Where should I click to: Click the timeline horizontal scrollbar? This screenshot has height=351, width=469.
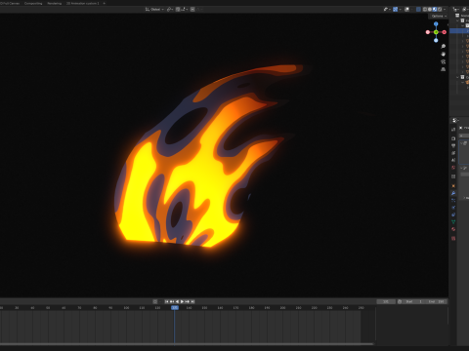click(x=187, y=344)
